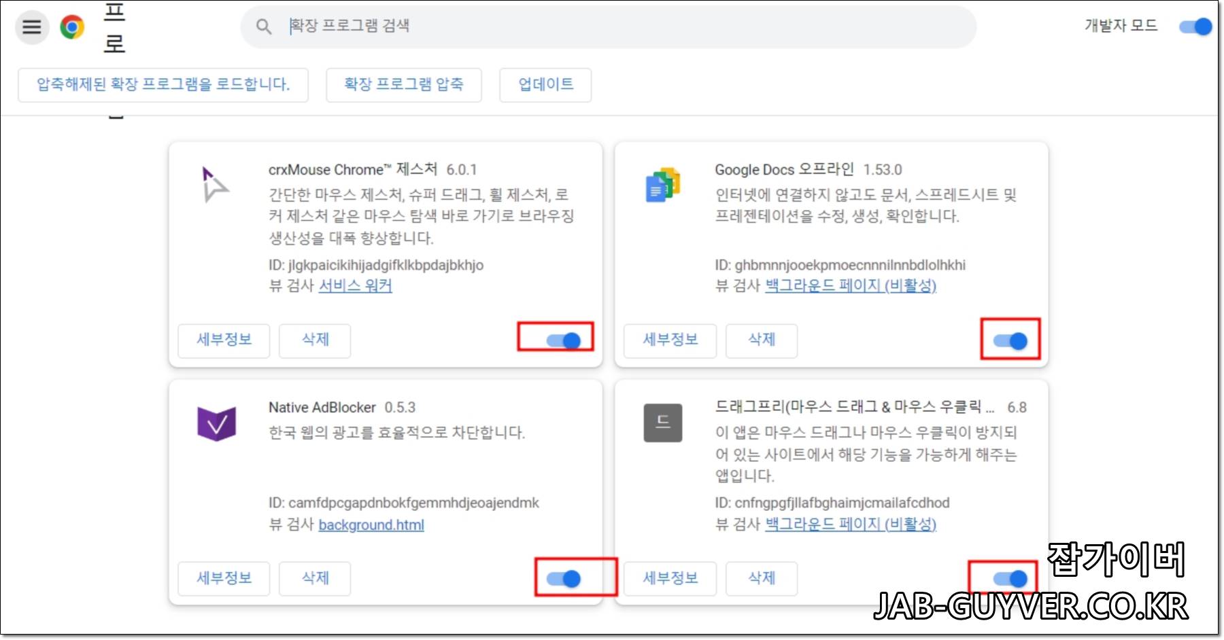Screen dimensions: 1224x640
Task: Click the Google Docs 오프라인 title
Action: tap(784, 169)
